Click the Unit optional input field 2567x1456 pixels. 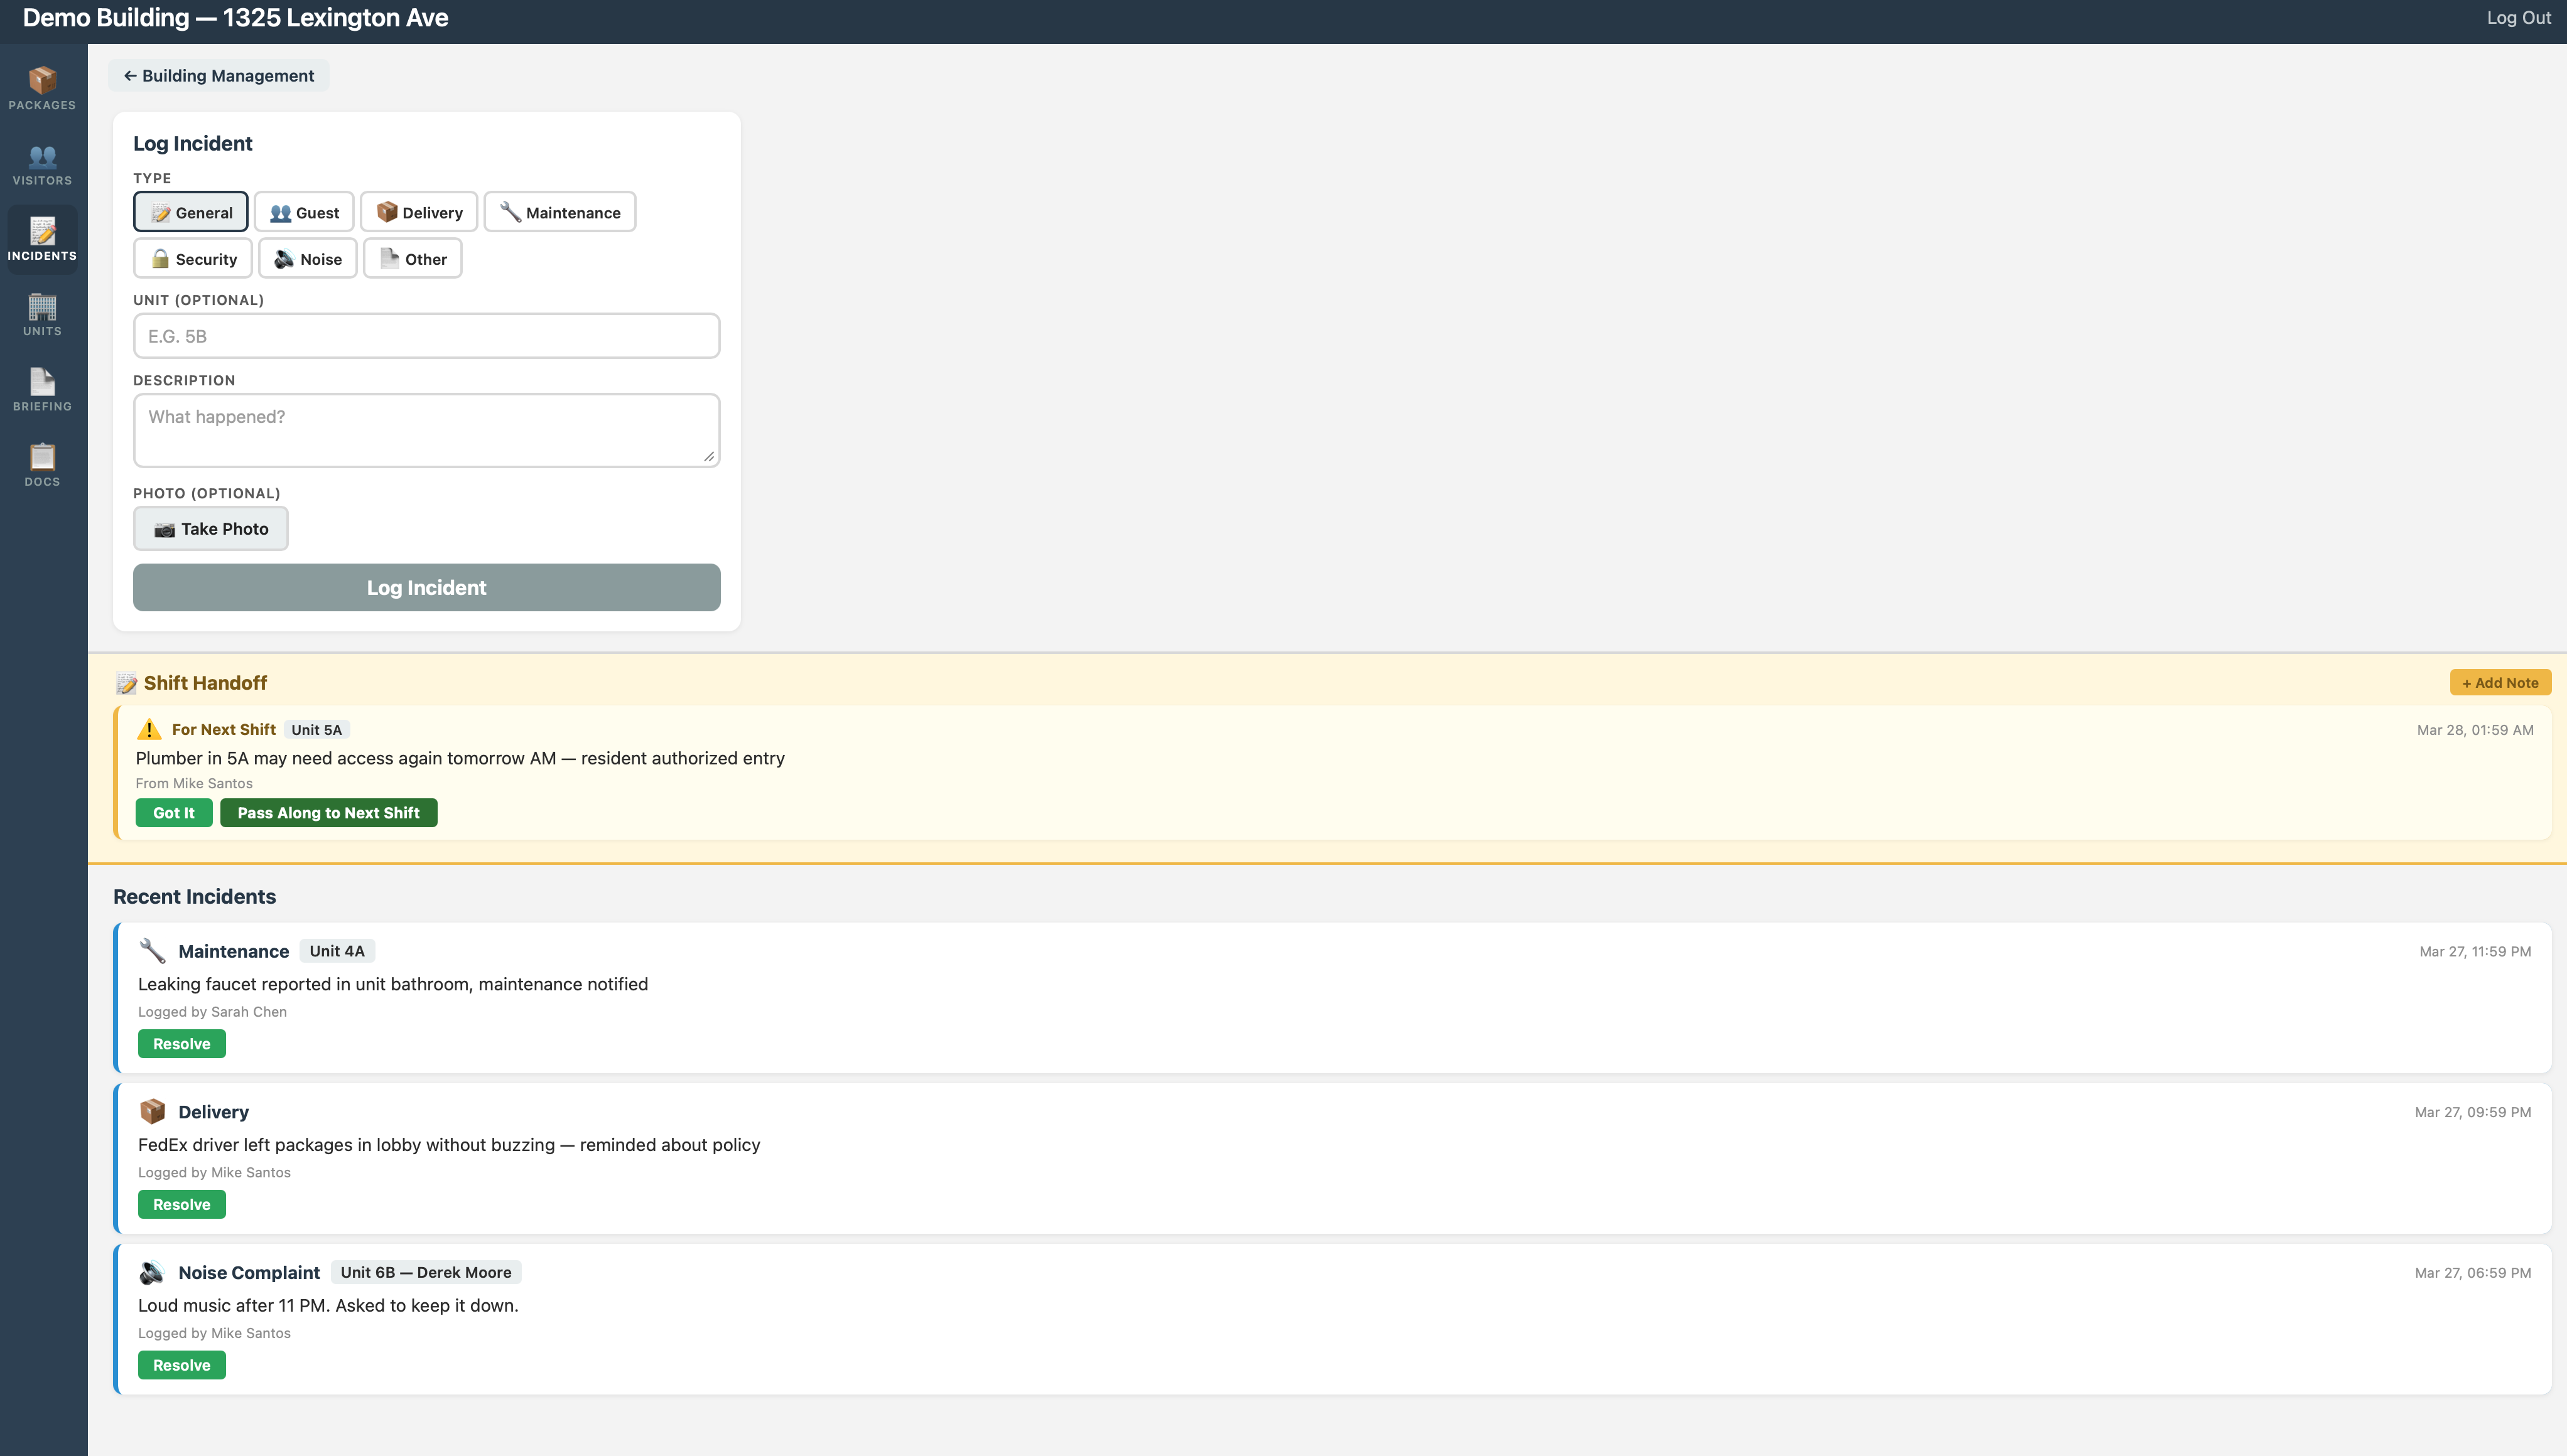[x=425, y=335]
